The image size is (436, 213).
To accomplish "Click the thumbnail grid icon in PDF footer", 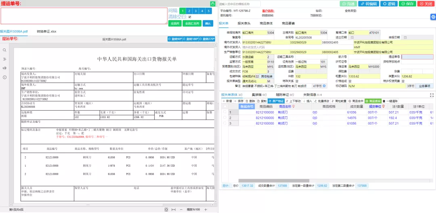I will click(166, 209).
